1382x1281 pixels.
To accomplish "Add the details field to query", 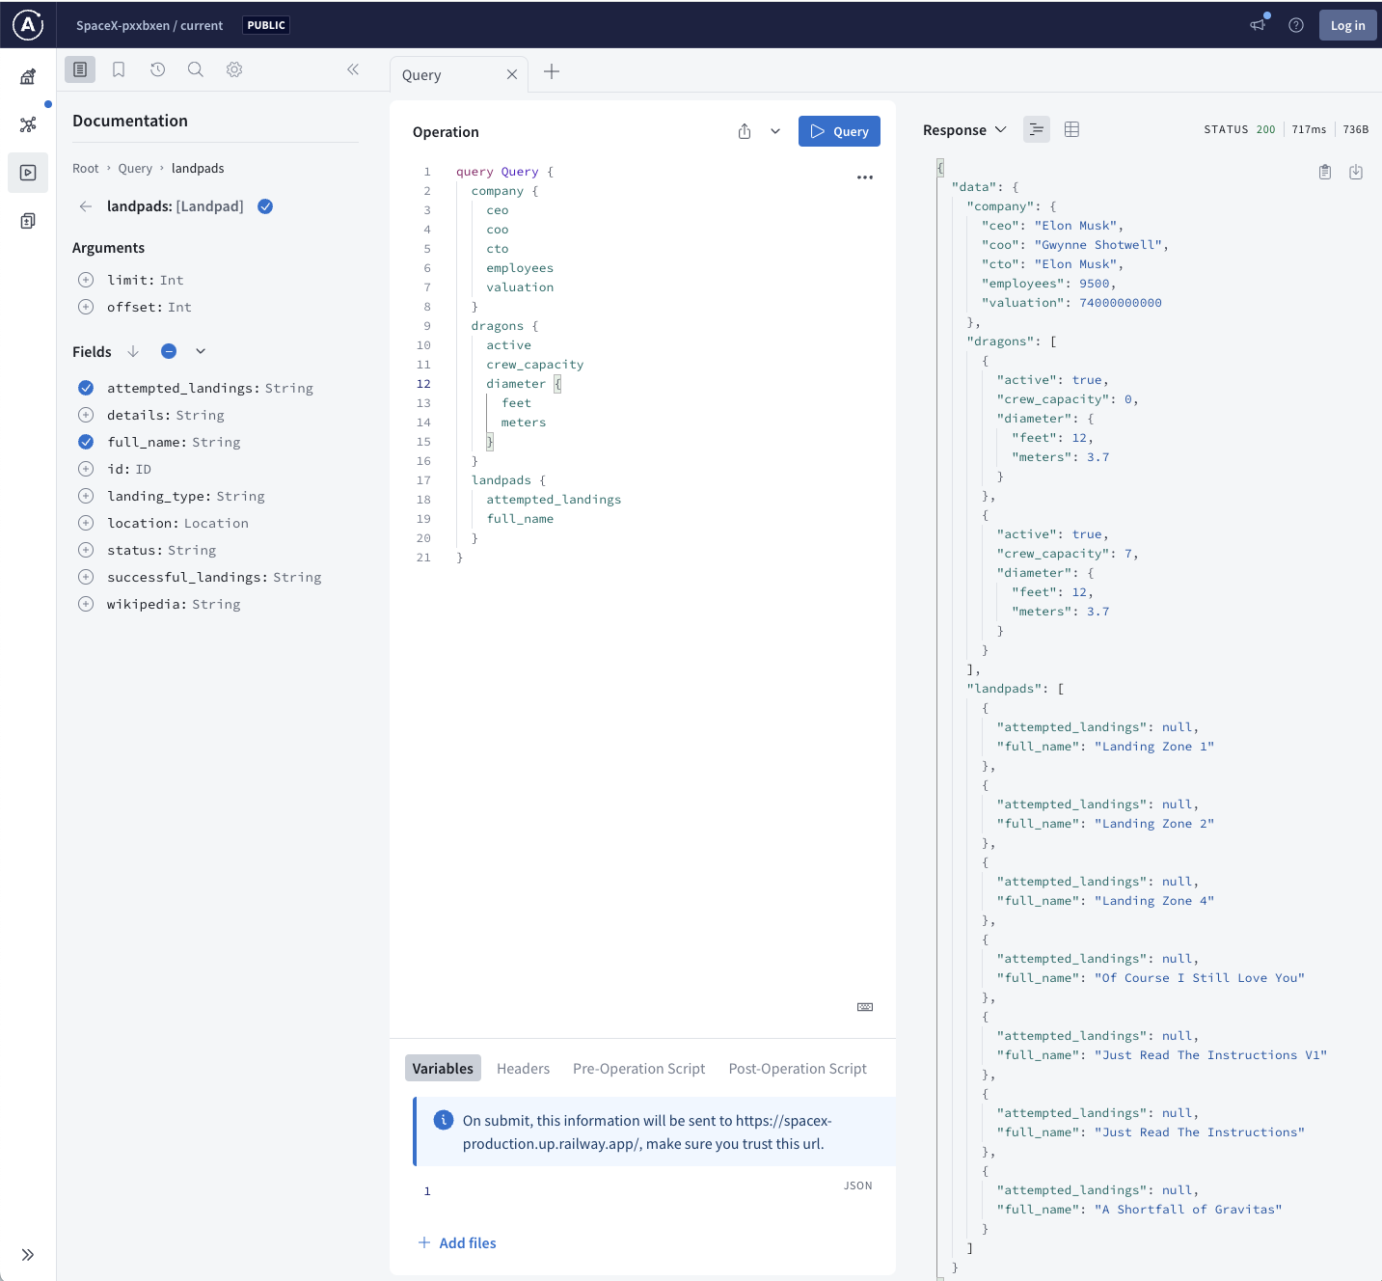I will (86, 415).
